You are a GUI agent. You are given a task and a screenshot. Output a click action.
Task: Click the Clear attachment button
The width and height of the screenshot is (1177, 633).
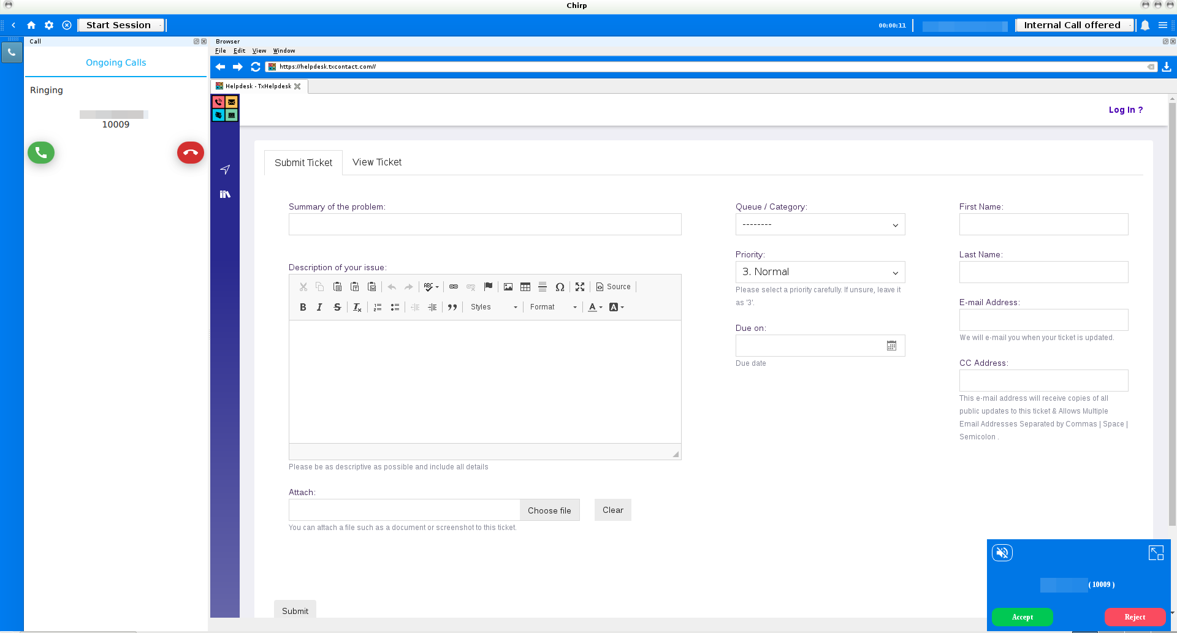(613, 510)
